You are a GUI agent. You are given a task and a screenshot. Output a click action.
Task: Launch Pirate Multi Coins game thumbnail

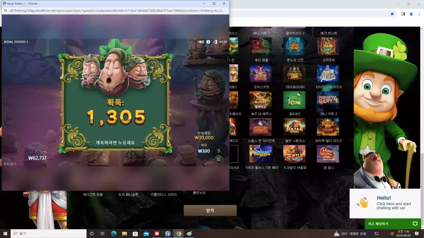point(328,127)
